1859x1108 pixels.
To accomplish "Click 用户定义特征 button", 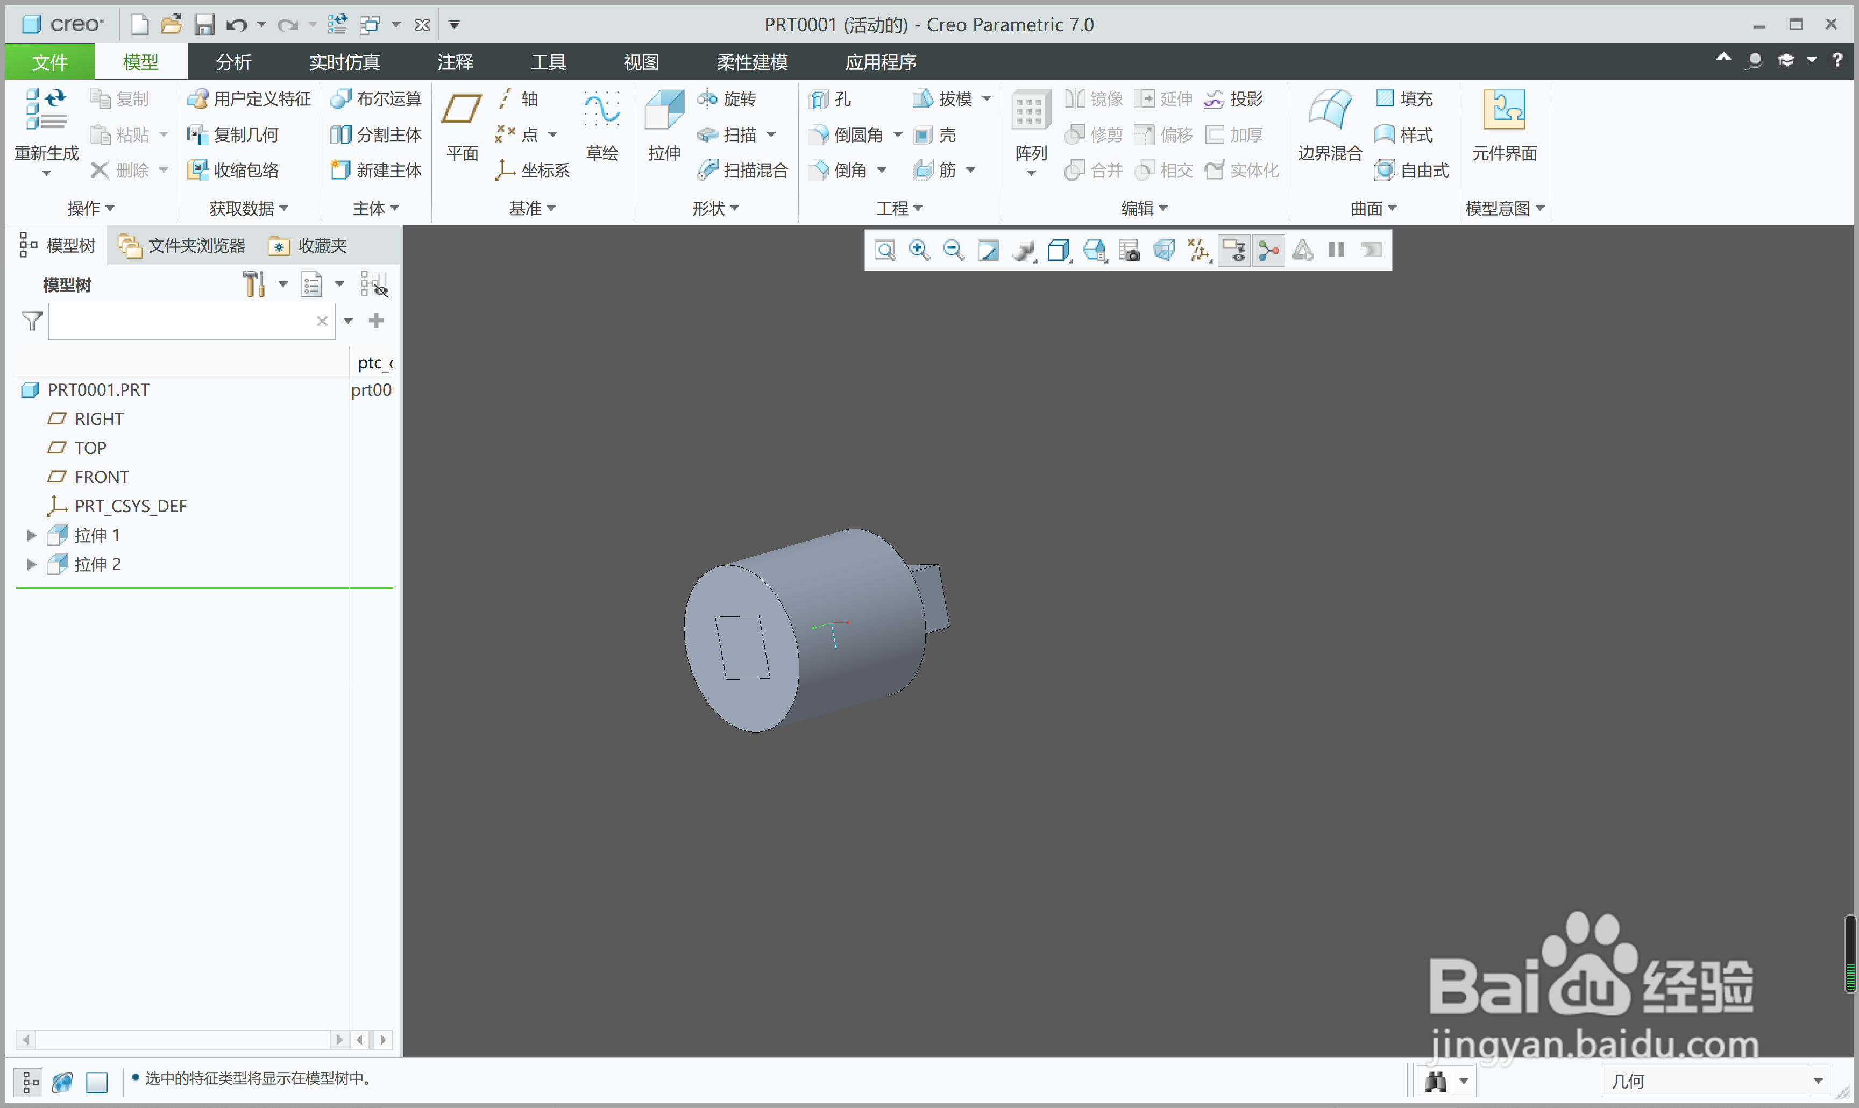I will 250,98.
